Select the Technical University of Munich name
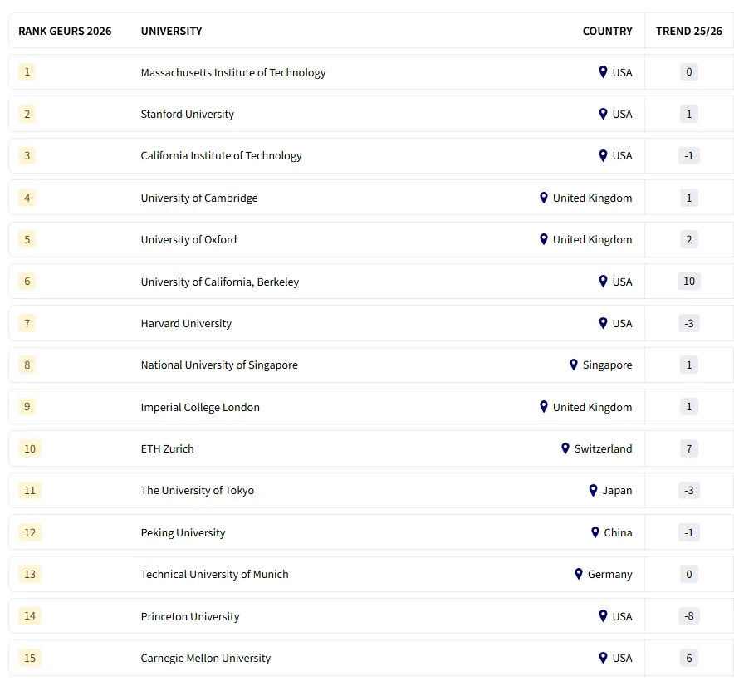Image resolution: width=734 pixels, height=681 pixels. (x=215, y=574)
